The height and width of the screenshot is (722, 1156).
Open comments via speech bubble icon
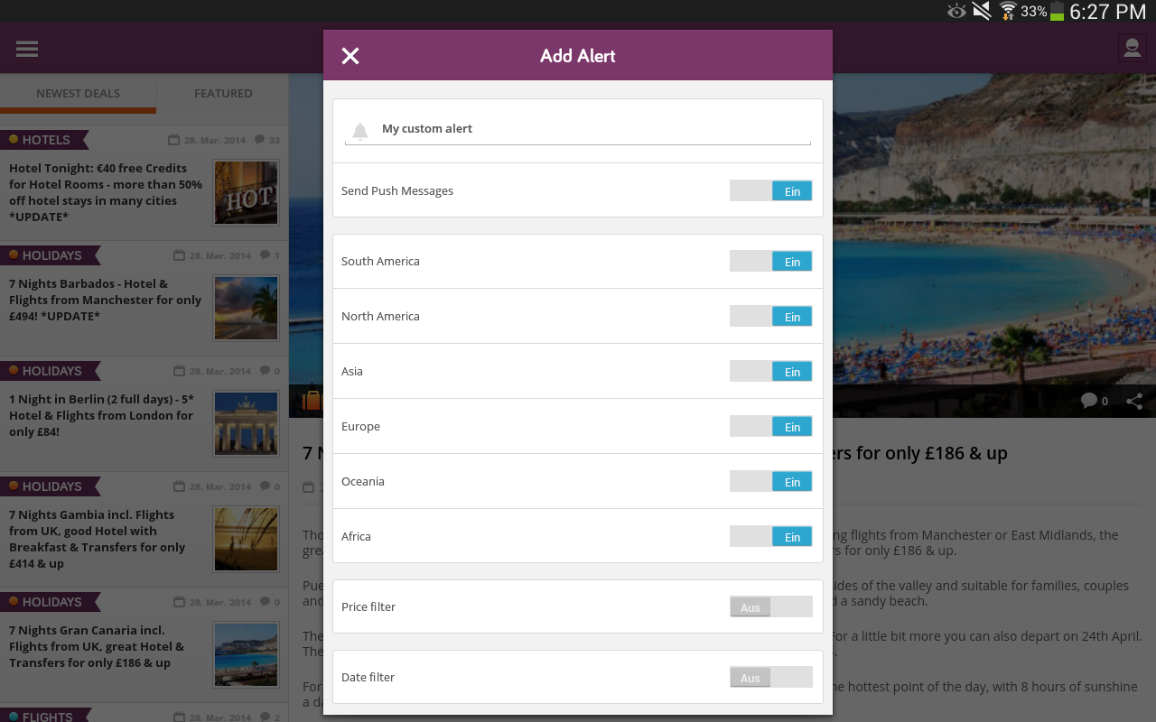[x=1089, y=401]
